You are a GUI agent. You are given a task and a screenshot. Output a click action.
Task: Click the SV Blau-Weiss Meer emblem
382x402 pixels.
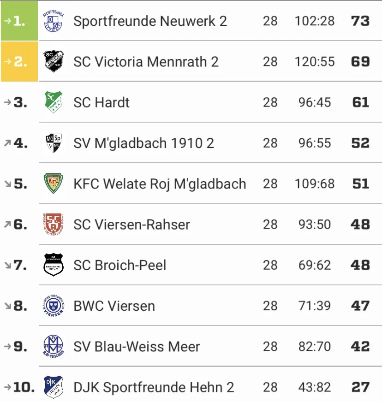[54, 346]
